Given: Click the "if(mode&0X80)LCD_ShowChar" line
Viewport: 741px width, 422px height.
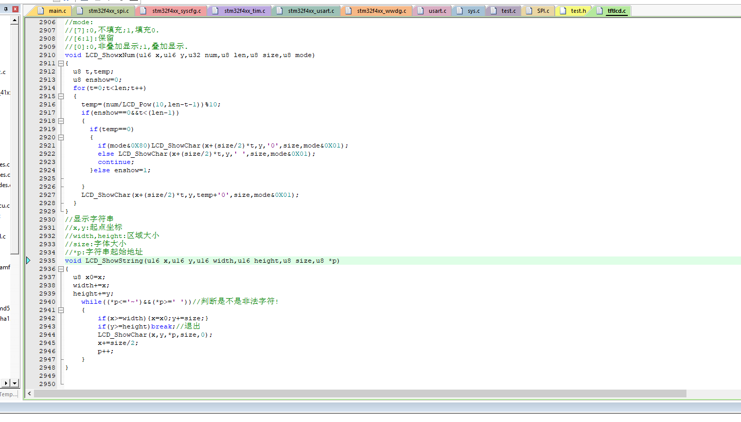Looking at the screenshot, I should point(223,145).
